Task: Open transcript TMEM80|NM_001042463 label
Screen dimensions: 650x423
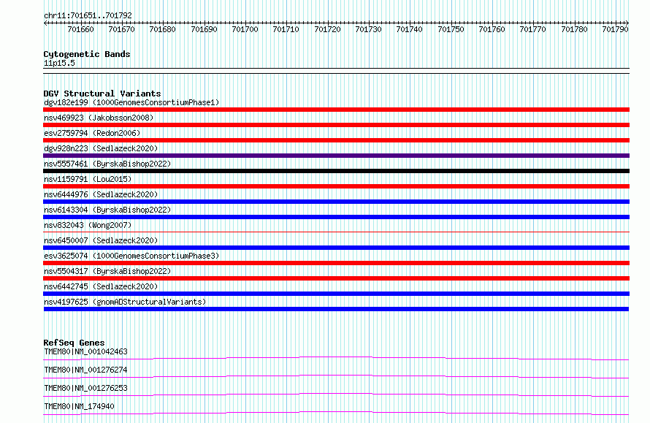Action: coord(85,351)
